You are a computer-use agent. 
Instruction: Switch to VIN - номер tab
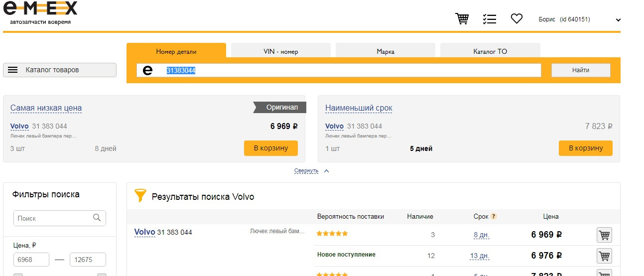pos(281,51)
